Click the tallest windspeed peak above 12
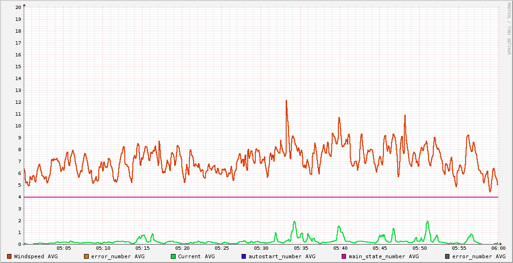 [x=287, y=101]
